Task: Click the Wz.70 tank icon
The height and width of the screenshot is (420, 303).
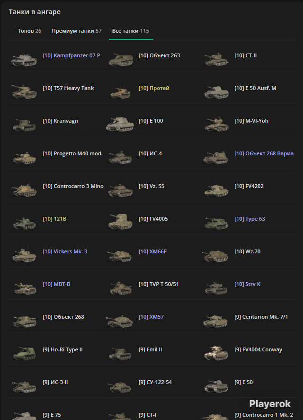Action: 216,256
